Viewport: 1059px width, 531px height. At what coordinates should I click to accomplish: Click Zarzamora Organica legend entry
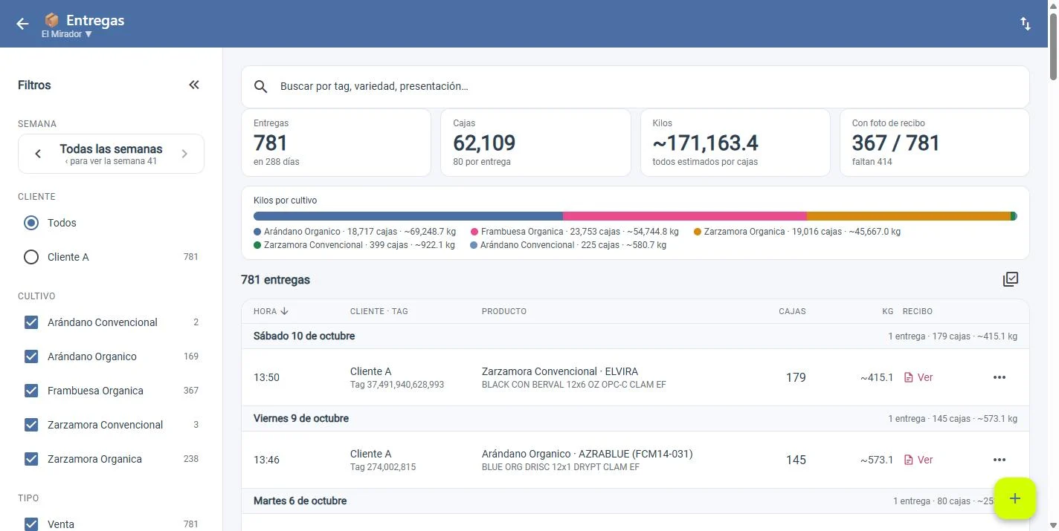(x=797, y=232)
